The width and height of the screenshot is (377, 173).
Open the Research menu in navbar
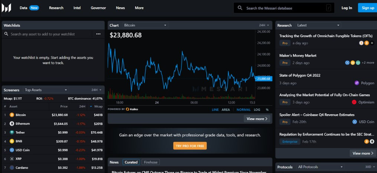coord(56,8)
